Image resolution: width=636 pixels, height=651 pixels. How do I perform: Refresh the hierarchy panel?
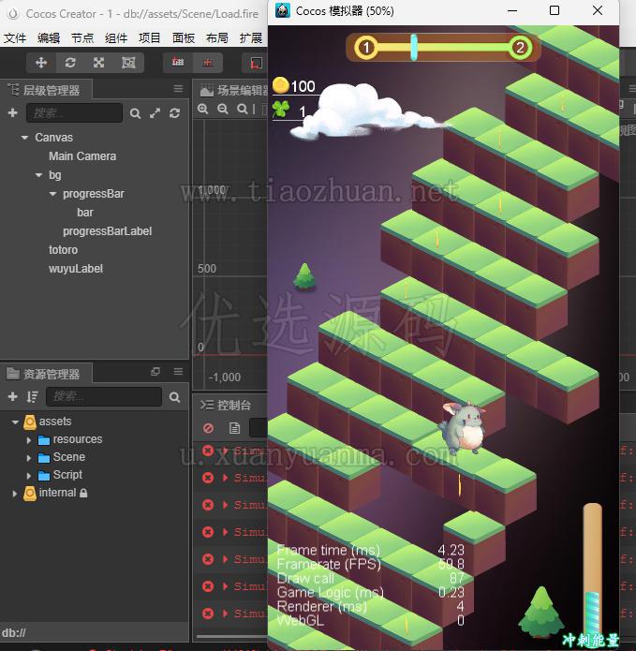[175, 113]
